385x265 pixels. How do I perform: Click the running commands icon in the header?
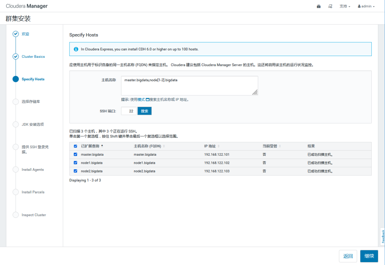[x=330, y=6]
